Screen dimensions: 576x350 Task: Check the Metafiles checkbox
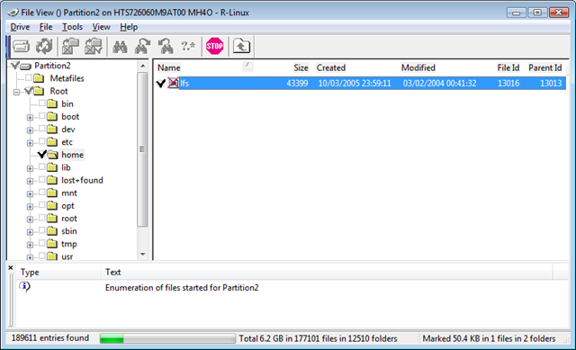29,77
